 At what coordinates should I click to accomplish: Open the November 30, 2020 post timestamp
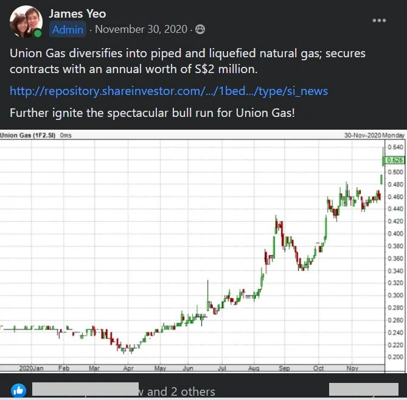141,29
